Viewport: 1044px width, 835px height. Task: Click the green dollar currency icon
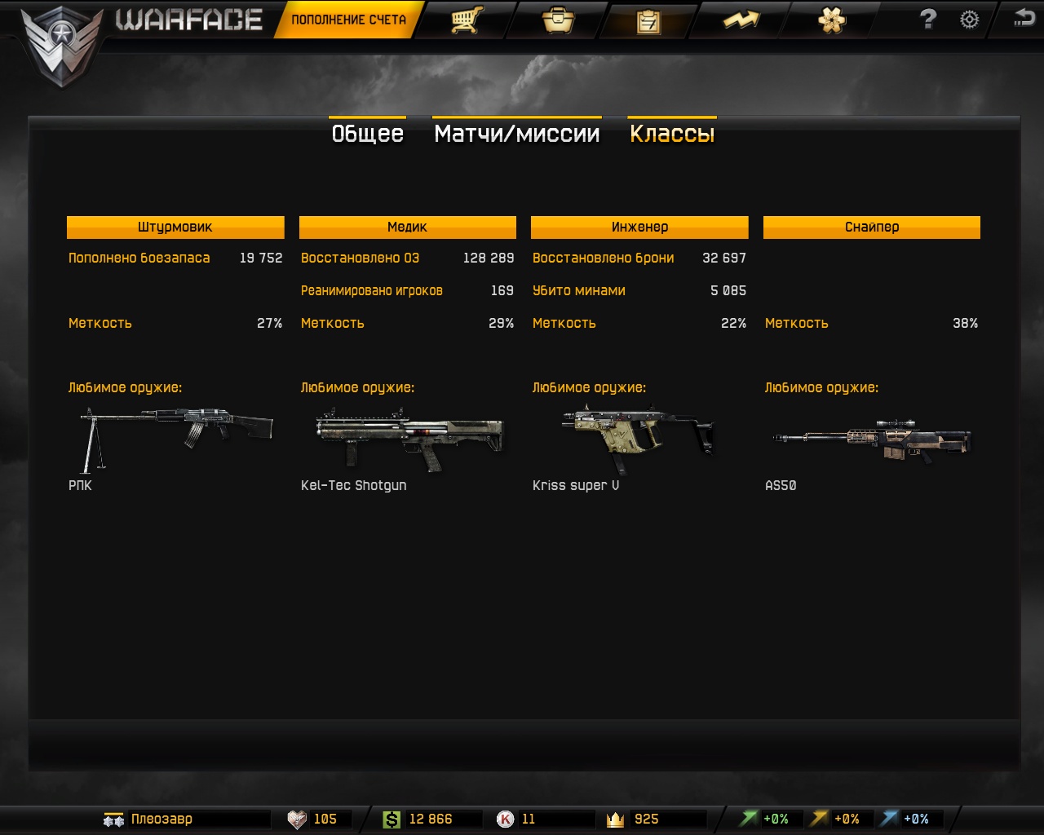(392, 820)
